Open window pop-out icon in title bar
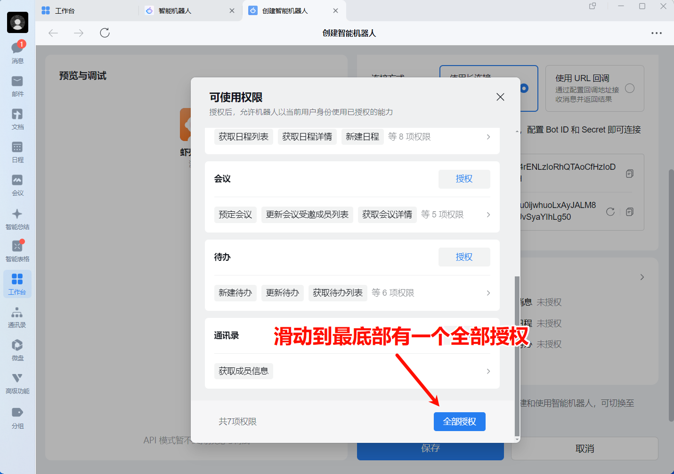The image size is (674, 474). 593,6
